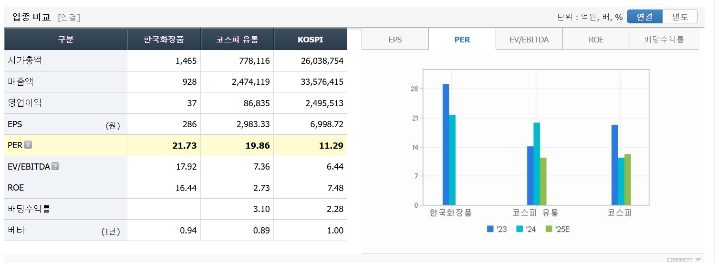Click the '25E green legend swatch
The image size is (716, 263).
[x=549, y=229]
